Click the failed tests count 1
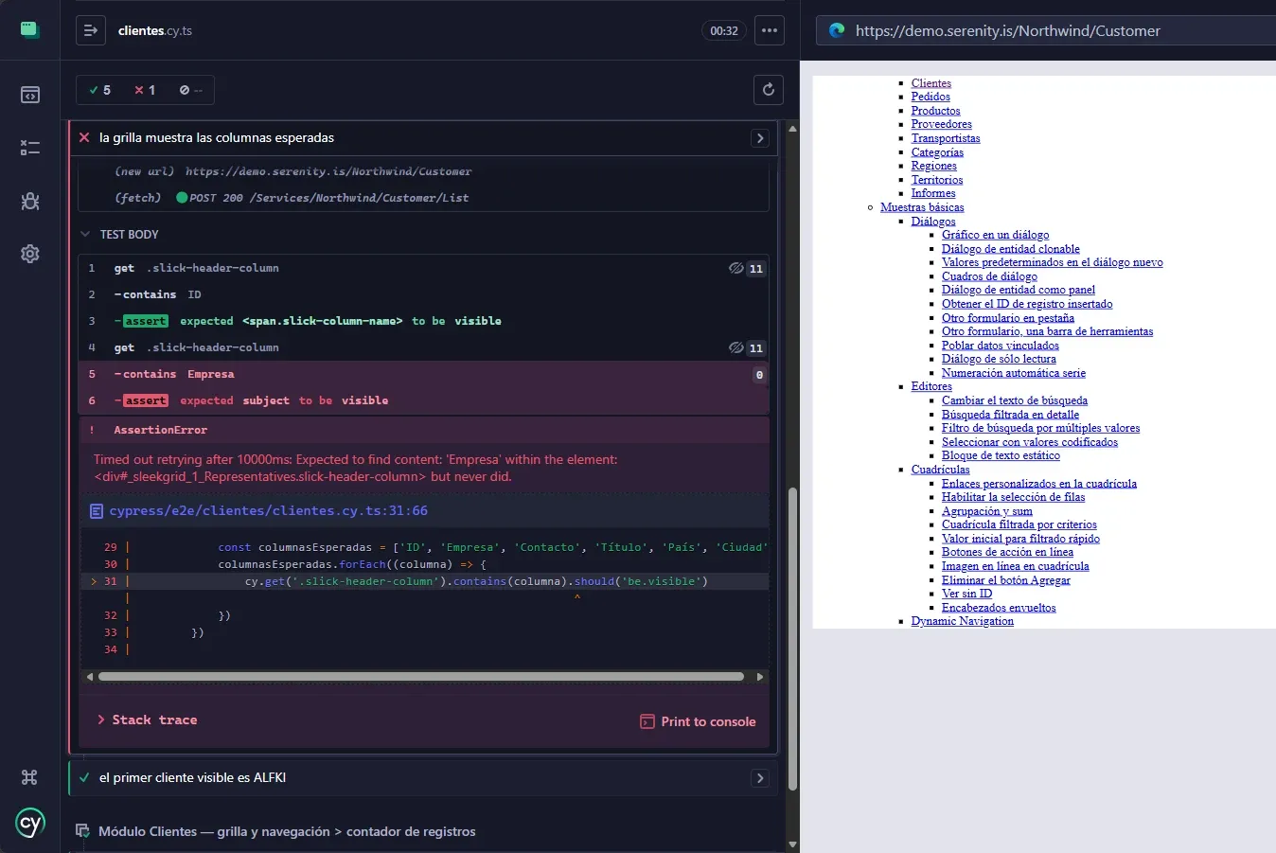 point(145,90)
